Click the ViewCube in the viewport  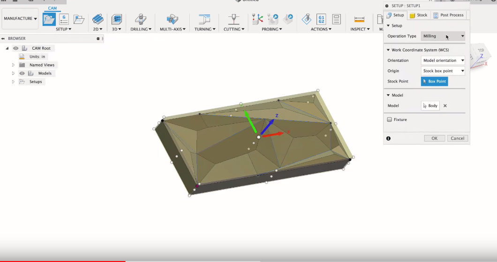coord(480,55)
